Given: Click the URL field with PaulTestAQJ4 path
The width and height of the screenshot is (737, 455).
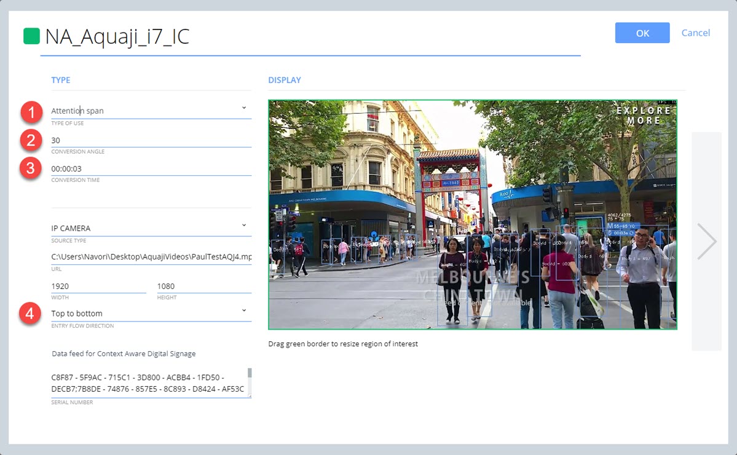Looking at the screenshot, I should [x=151, y=256].
